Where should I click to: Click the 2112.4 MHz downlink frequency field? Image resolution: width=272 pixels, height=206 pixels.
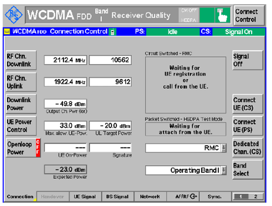tap(65, 60)
